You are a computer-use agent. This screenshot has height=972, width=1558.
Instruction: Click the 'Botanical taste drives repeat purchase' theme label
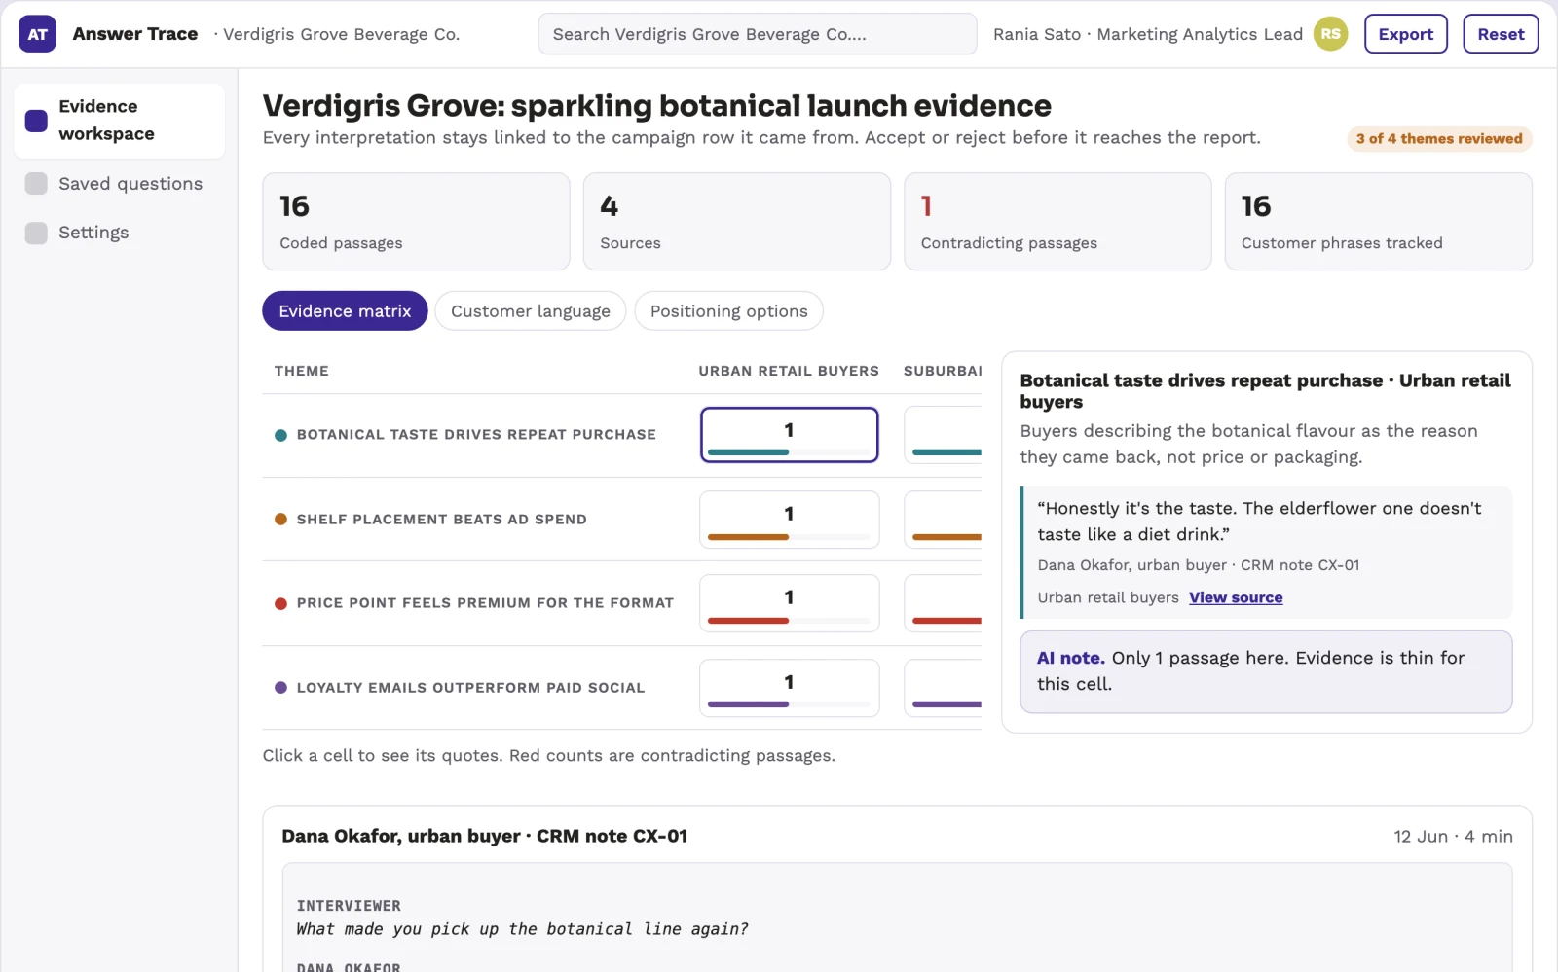click(476, 435)
